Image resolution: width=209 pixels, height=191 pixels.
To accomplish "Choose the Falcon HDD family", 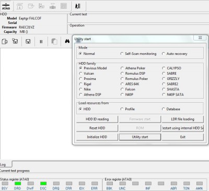I will click(128, 89).
